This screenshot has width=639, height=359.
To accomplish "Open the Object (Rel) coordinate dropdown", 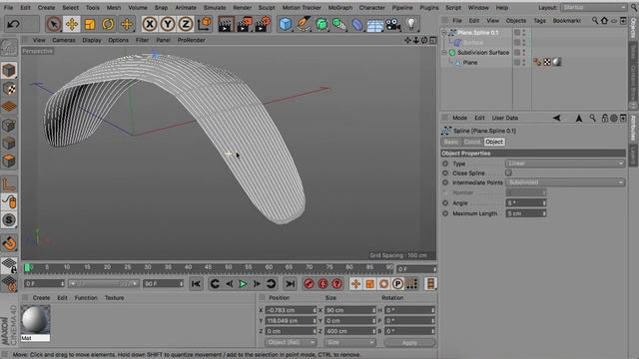I will coord(291,342).
